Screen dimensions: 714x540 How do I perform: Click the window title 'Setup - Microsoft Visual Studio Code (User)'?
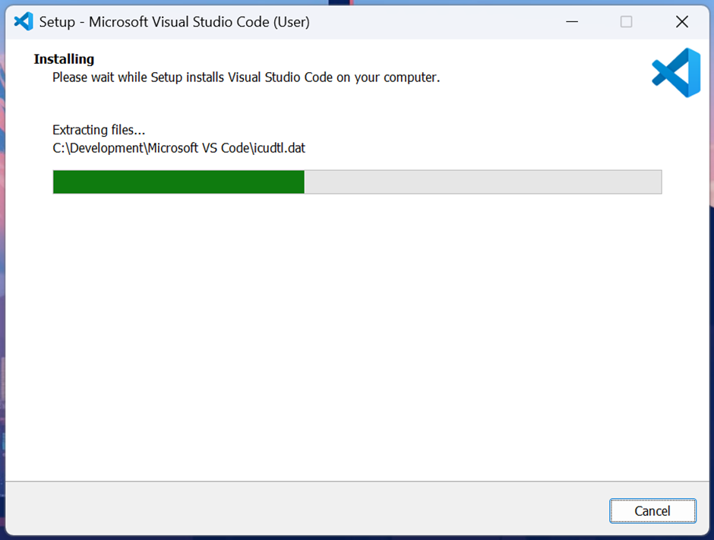point(175,22)
